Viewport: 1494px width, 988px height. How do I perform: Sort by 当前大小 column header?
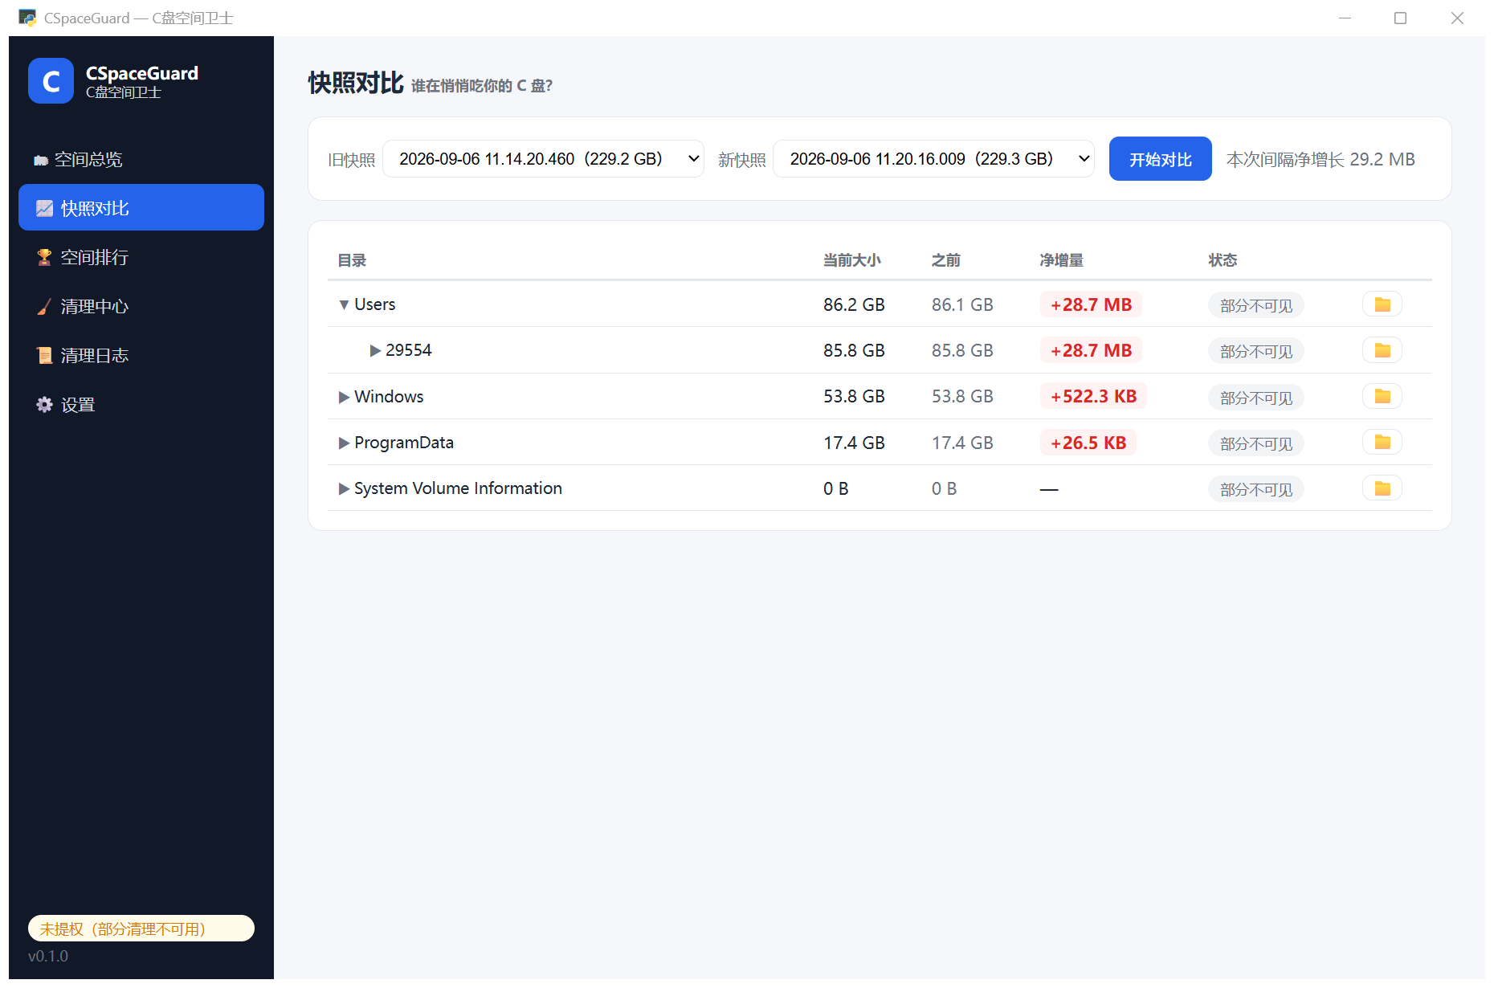click(851, 260)
